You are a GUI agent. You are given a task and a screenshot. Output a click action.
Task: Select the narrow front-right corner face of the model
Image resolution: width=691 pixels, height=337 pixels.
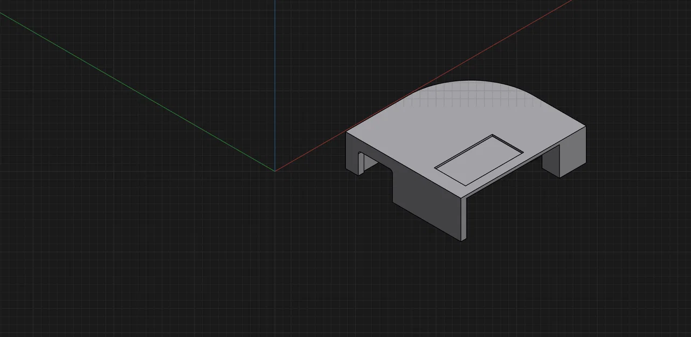[x=465, y=219]
